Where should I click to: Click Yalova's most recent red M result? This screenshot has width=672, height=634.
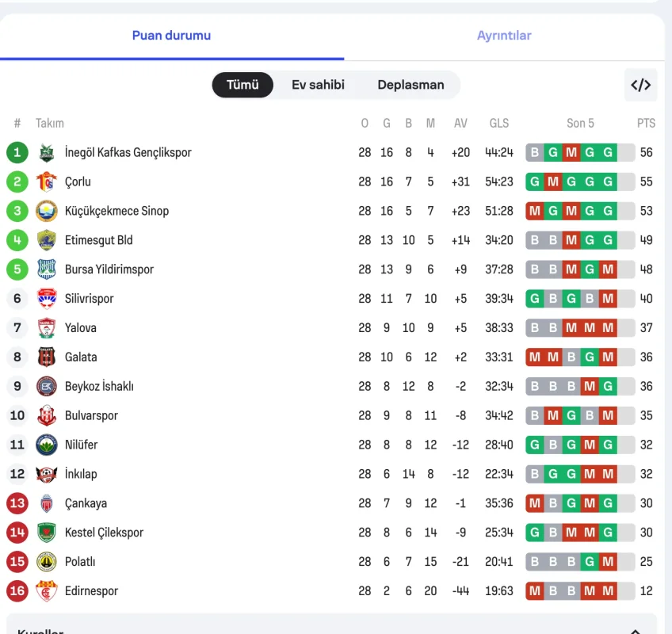608,328
